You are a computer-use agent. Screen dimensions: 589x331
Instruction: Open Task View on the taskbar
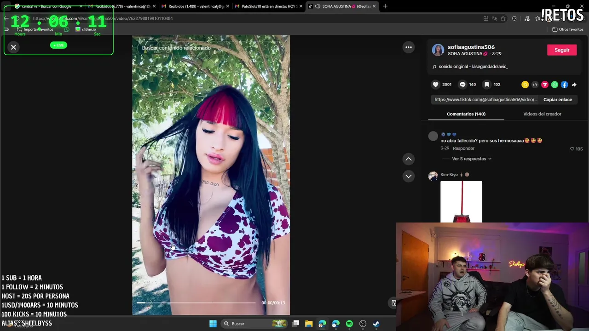click(x=296, y=324)
